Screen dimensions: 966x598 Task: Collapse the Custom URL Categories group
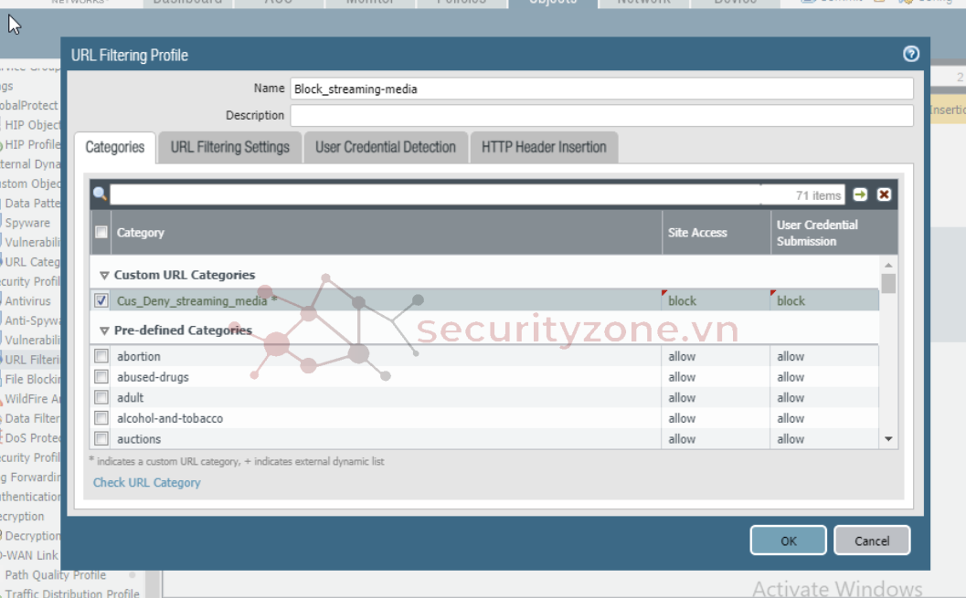(x=104, y=275)
